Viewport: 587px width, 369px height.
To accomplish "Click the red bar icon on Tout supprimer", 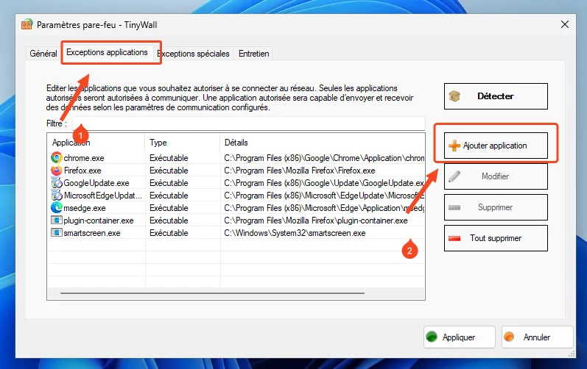I will (x=454, y=238).
